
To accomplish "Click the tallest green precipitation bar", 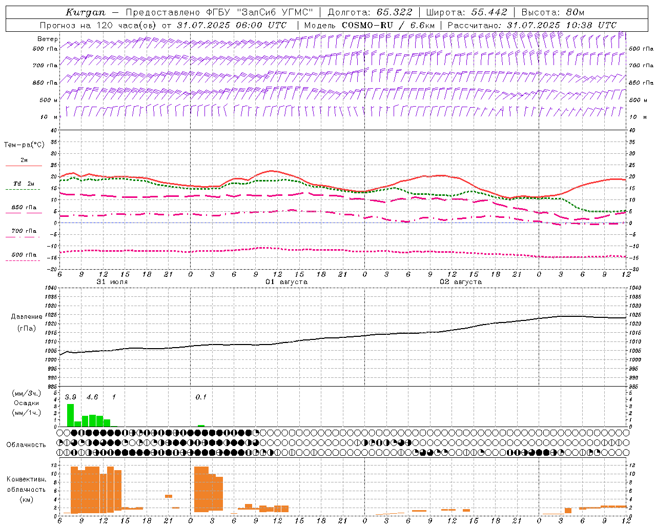I will [70, 415].
